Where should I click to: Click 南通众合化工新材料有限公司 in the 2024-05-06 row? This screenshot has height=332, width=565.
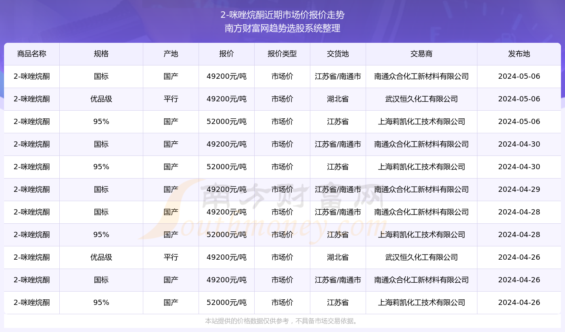pyautogui.click(x=421, y=76)
